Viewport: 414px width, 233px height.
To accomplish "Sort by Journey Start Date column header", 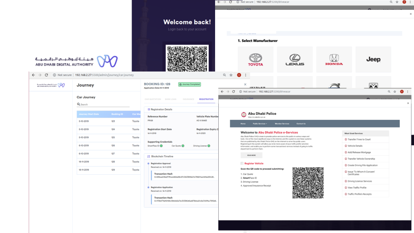I will pos(89,114).
